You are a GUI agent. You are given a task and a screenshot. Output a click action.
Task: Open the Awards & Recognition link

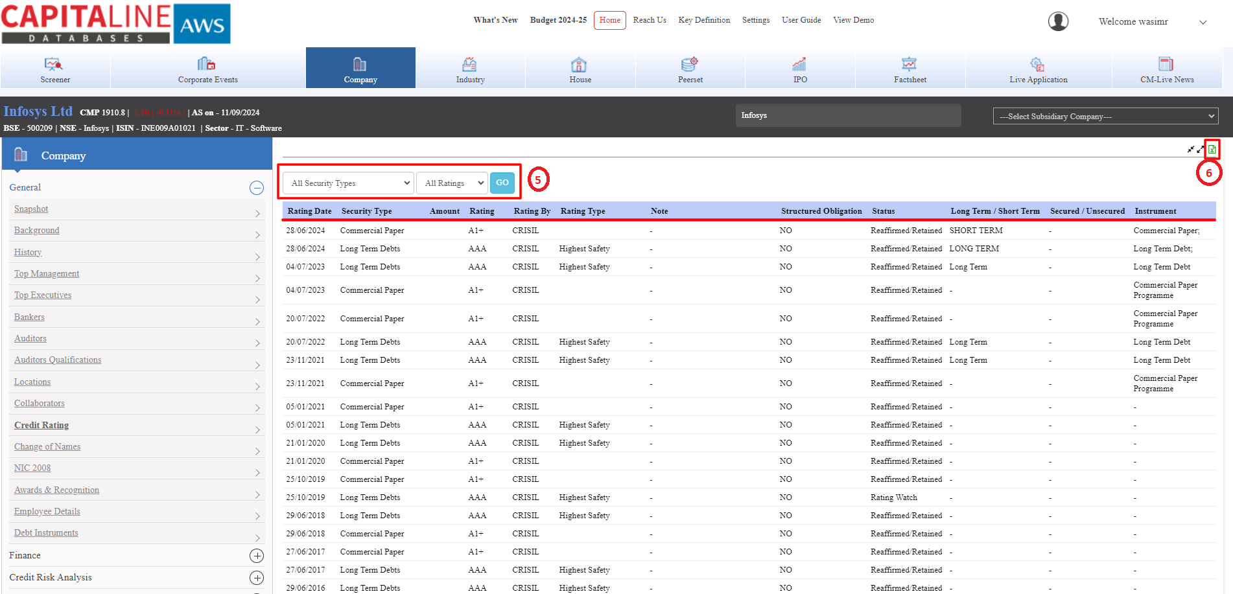coord(56,490)
